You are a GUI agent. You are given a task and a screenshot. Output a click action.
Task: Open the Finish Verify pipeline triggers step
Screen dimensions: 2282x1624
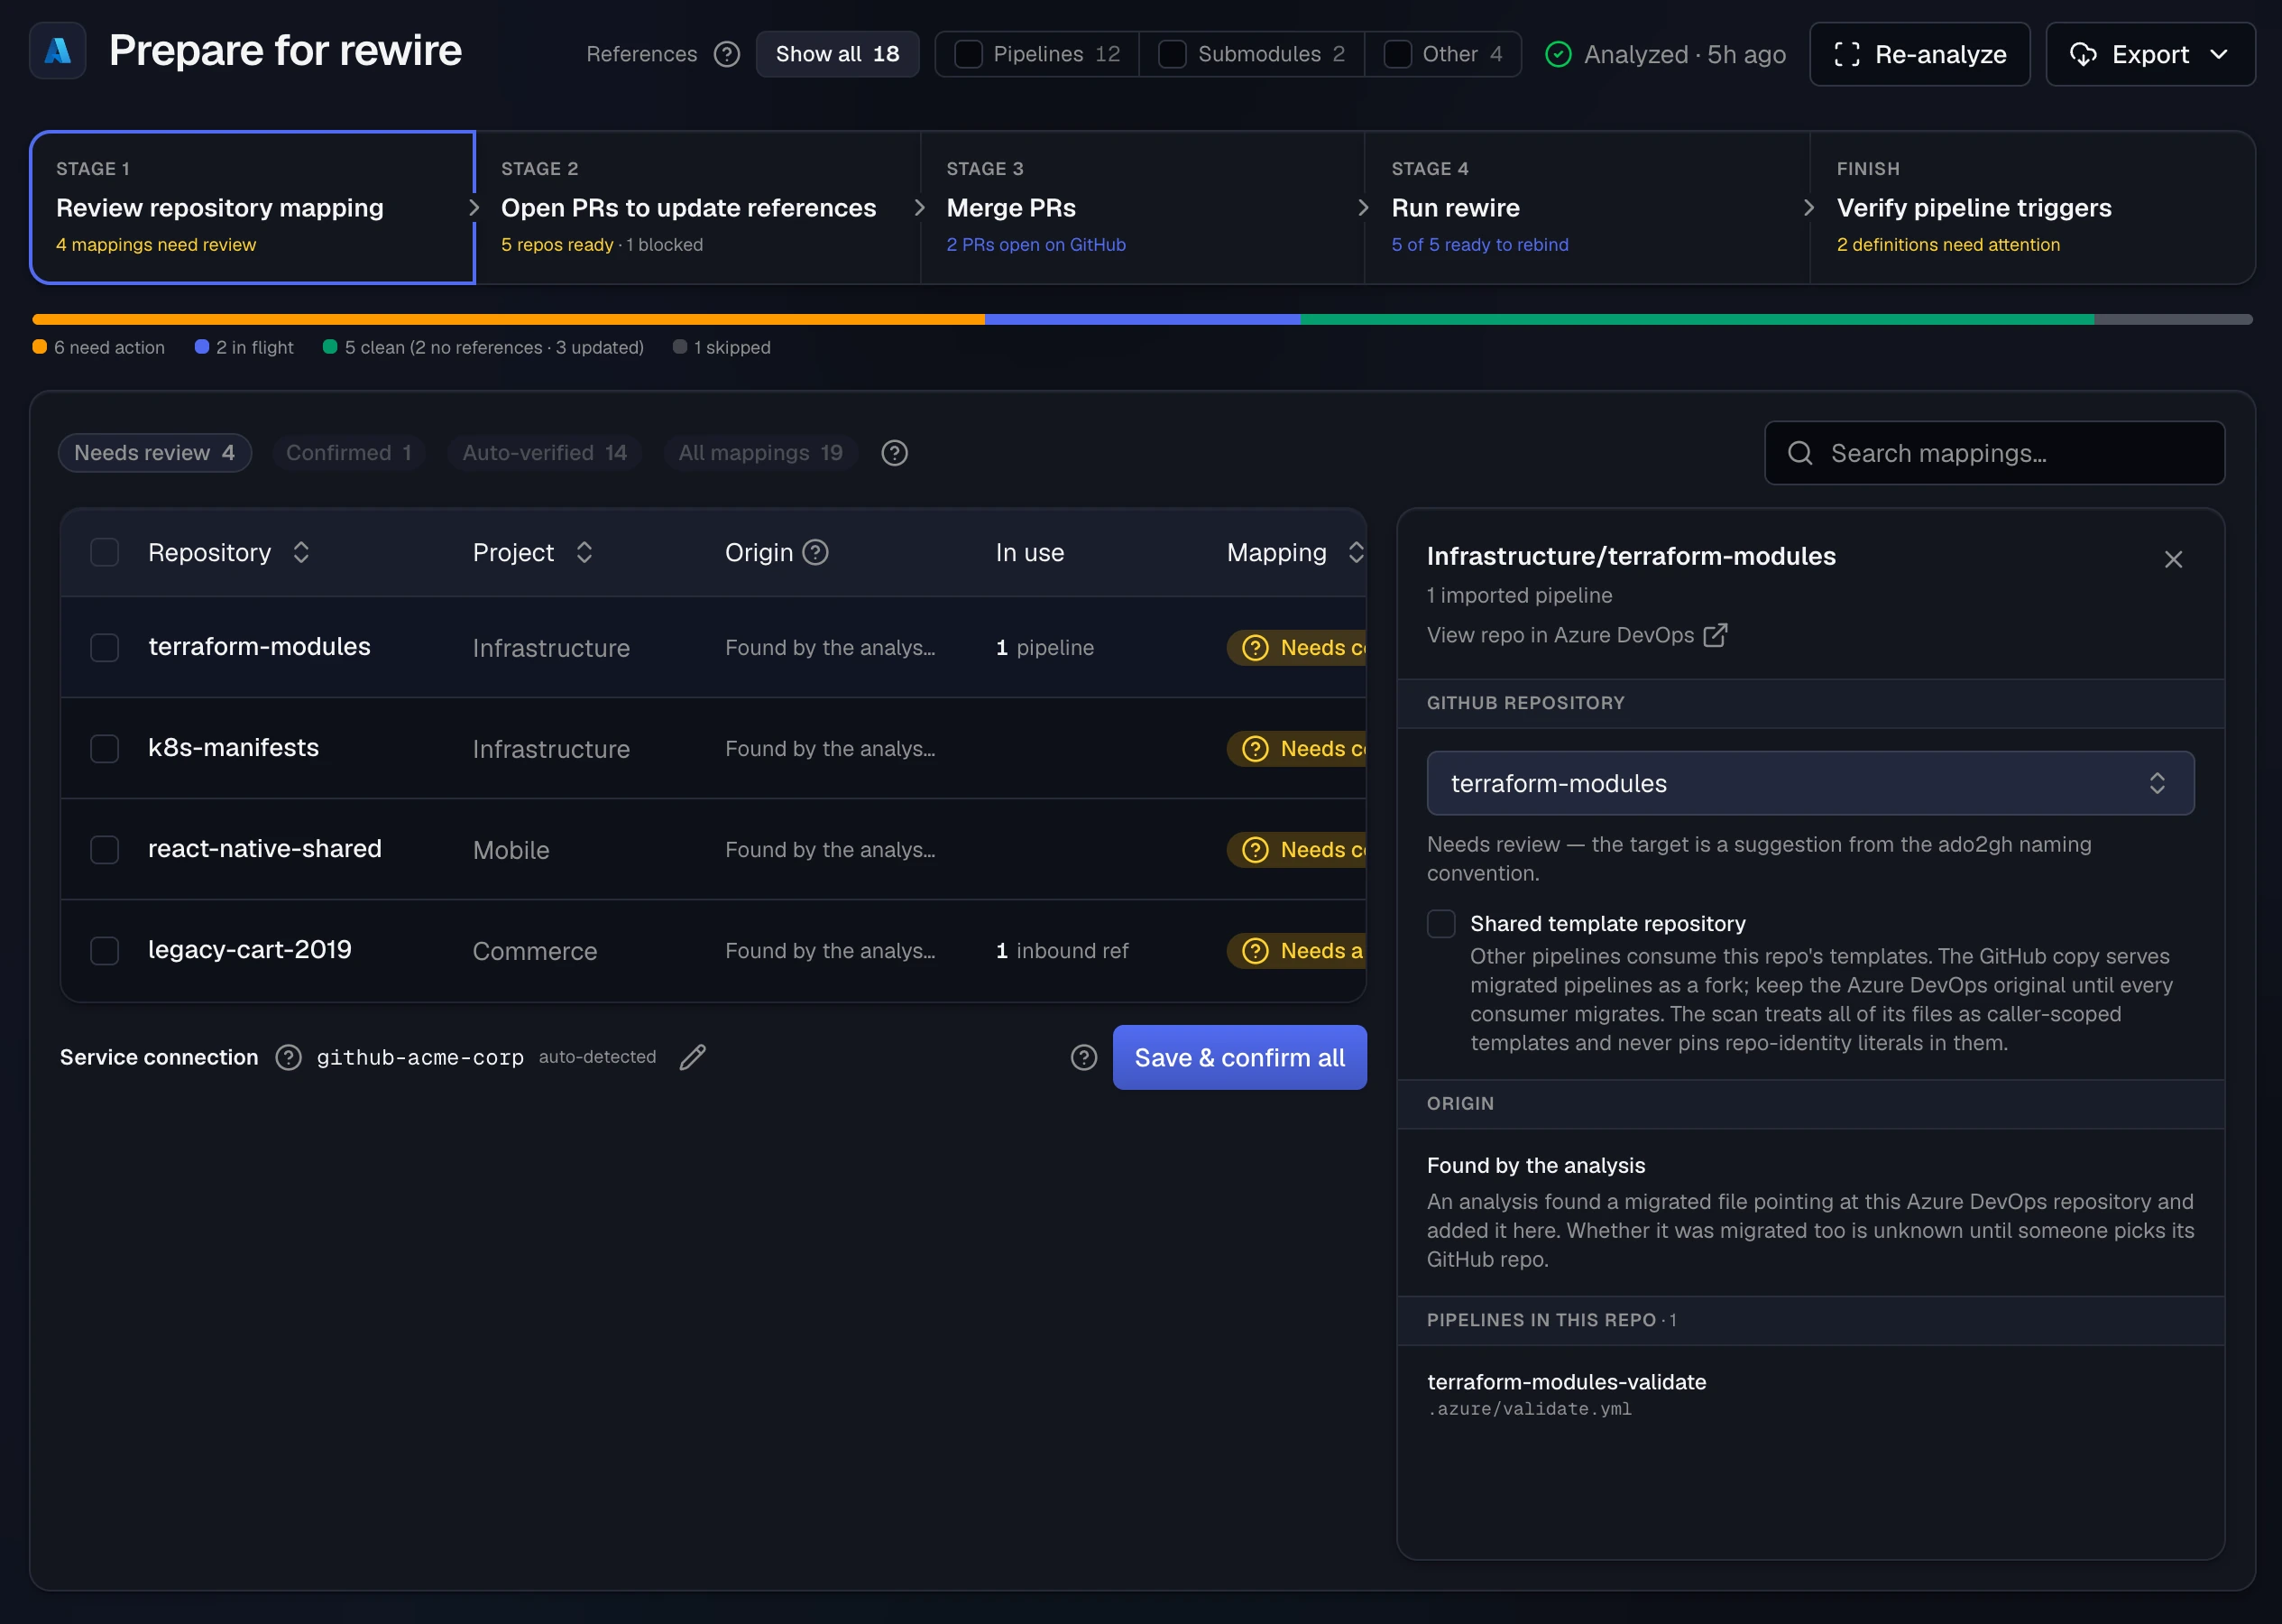coord(2031,207)
